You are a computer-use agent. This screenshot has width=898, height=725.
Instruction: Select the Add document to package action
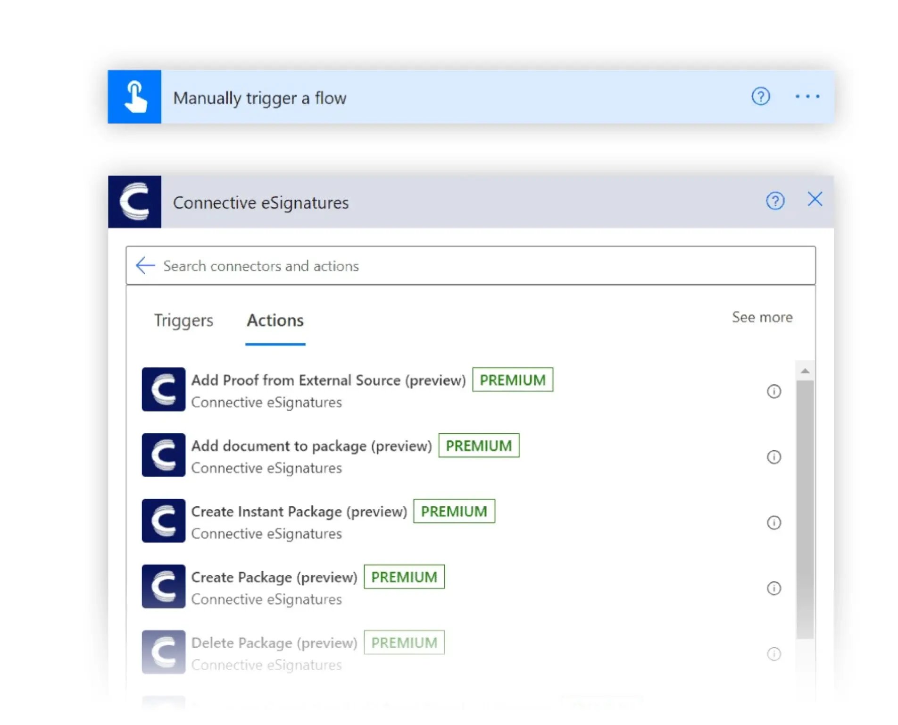point(311,446)
